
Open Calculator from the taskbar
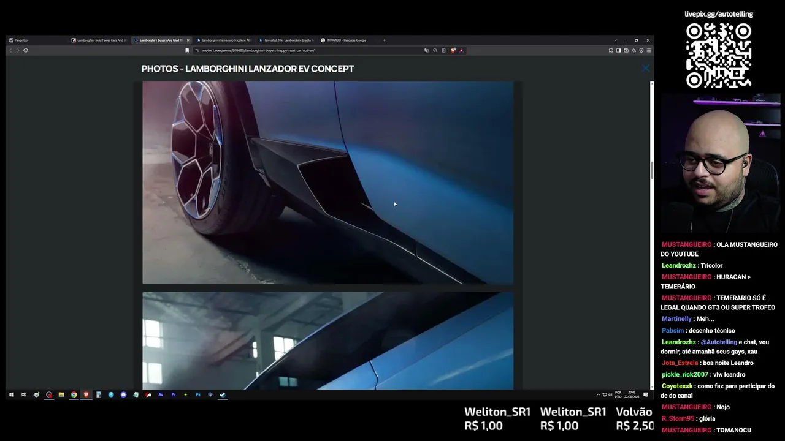99,395
